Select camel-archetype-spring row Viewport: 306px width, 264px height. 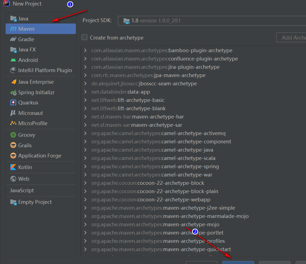click(193, 166)
